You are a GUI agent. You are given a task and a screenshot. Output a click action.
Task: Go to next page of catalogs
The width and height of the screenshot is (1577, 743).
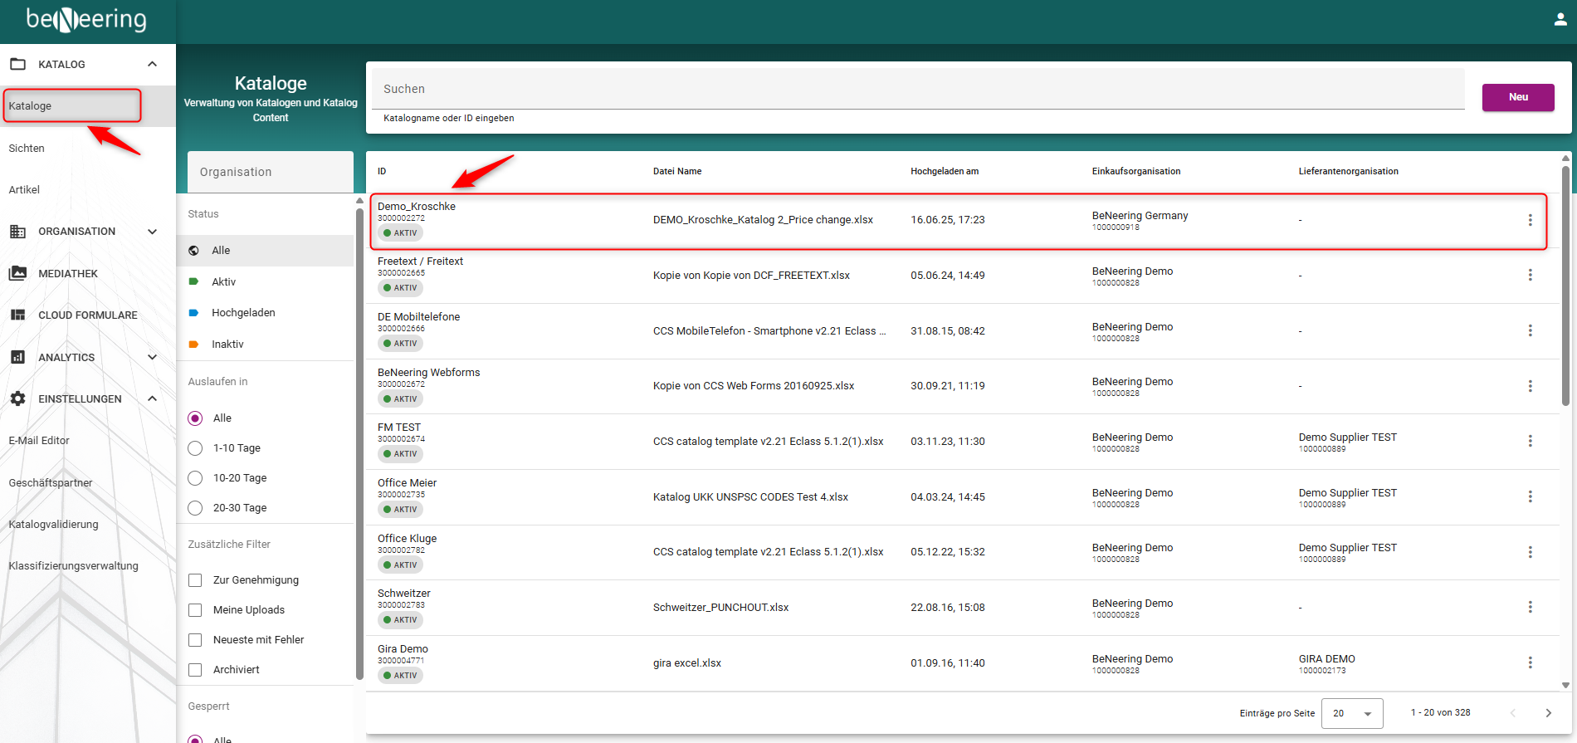pyautogui.click(x=1548, y=713)
